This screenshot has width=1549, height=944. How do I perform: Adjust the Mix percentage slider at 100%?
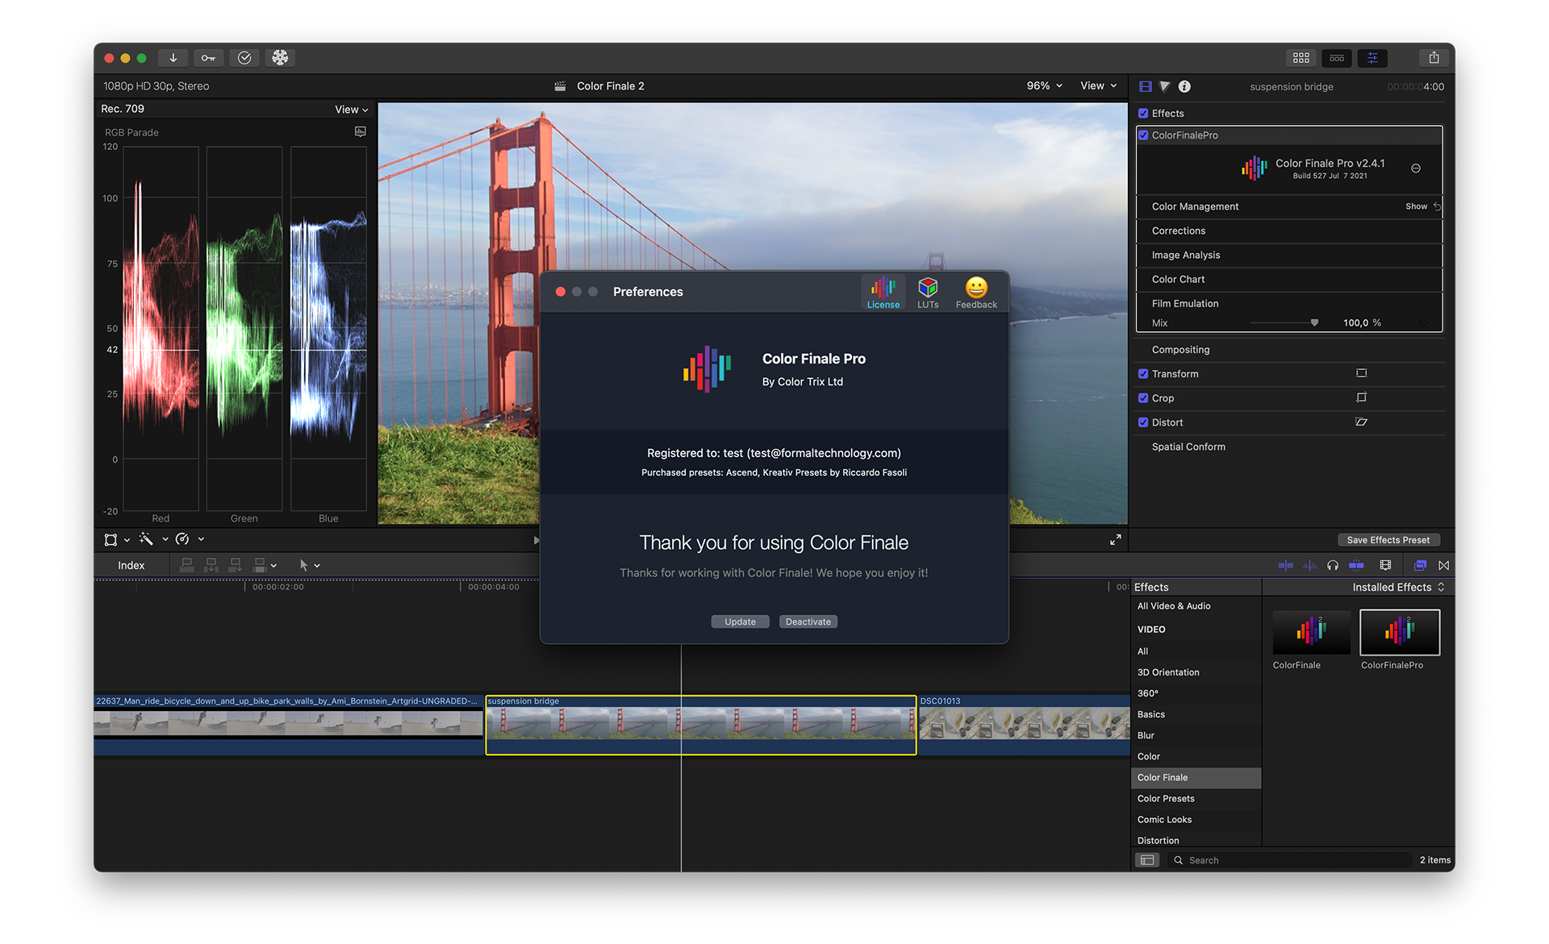1316,322
